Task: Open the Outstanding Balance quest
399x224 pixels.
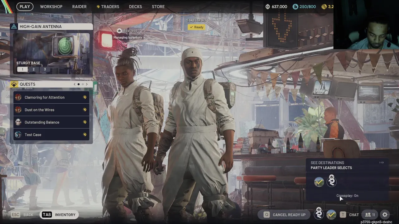Action: pyautogui.click(x=51, y=122)
